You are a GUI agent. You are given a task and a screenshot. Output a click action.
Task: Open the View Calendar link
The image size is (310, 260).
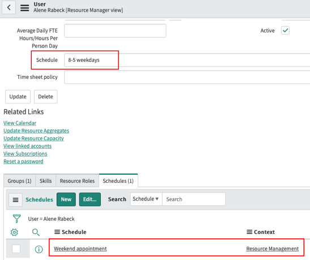pos(20,123)
